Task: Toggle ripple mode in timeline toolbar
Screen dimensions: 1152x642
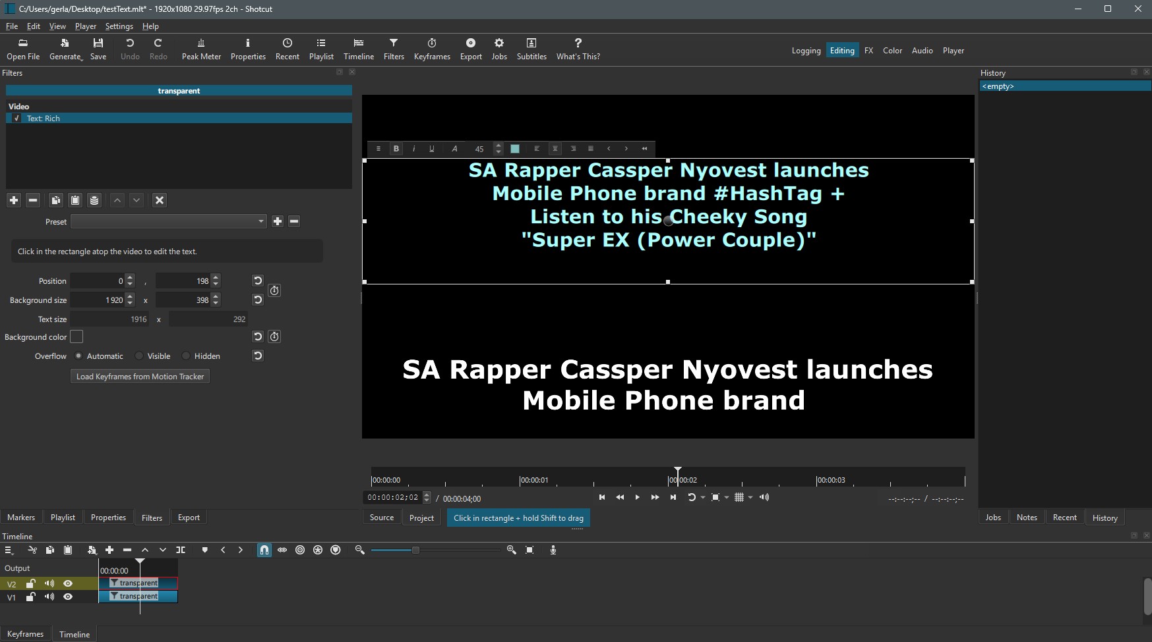Action: coord(300,550)
